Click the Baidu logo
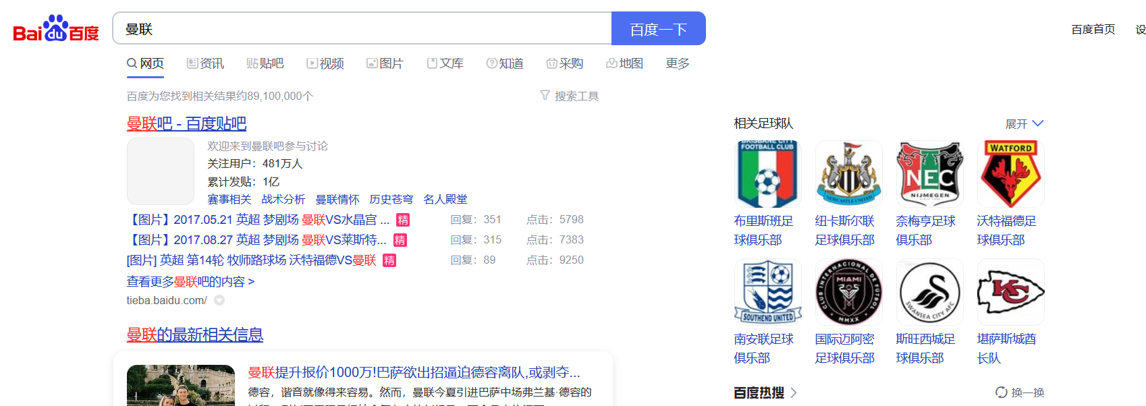Image resolution: width=1146 pixels, height=406 pixels. tap(56, 29)
